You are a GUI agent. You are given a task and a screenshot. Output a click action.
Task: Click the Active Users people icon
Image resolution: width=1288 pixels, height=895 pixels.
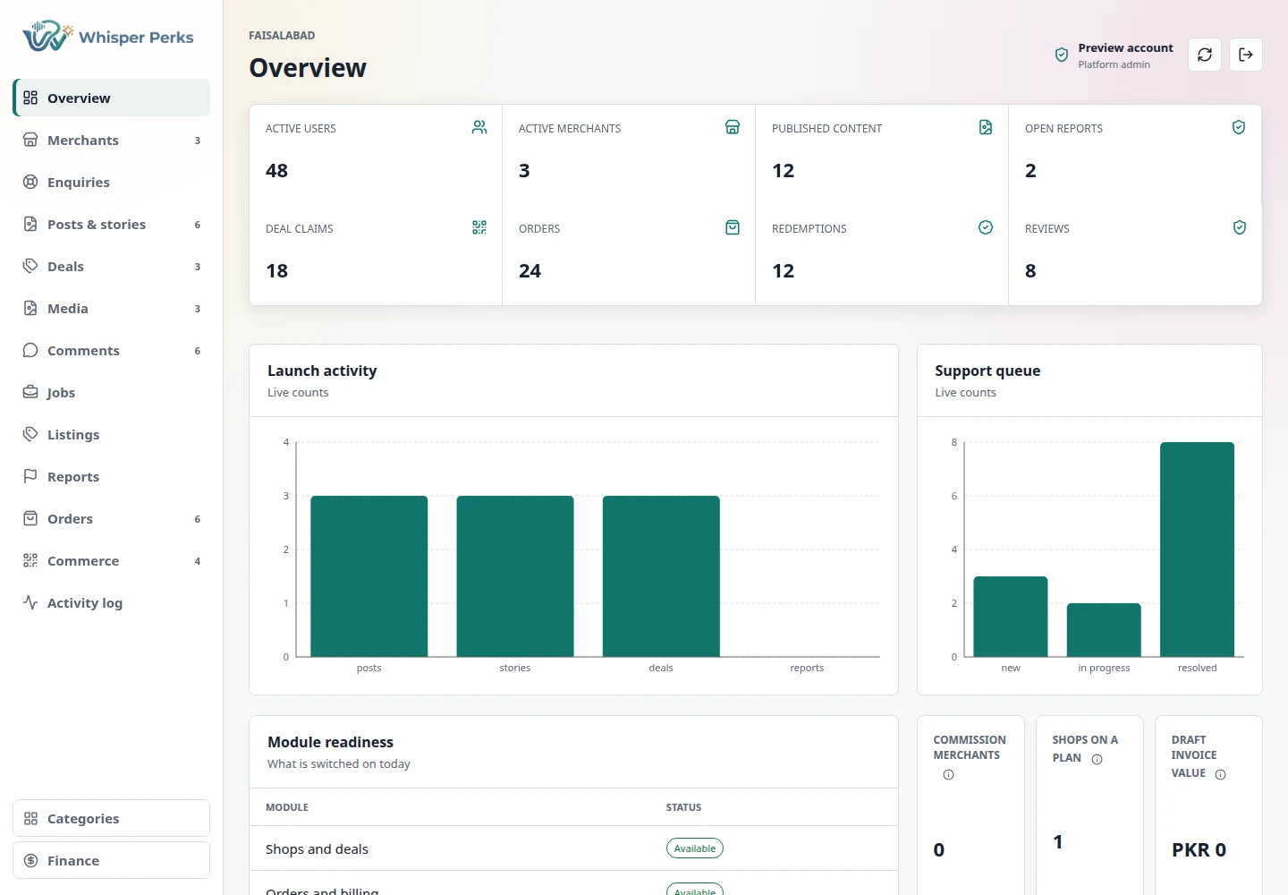(479, 127)
